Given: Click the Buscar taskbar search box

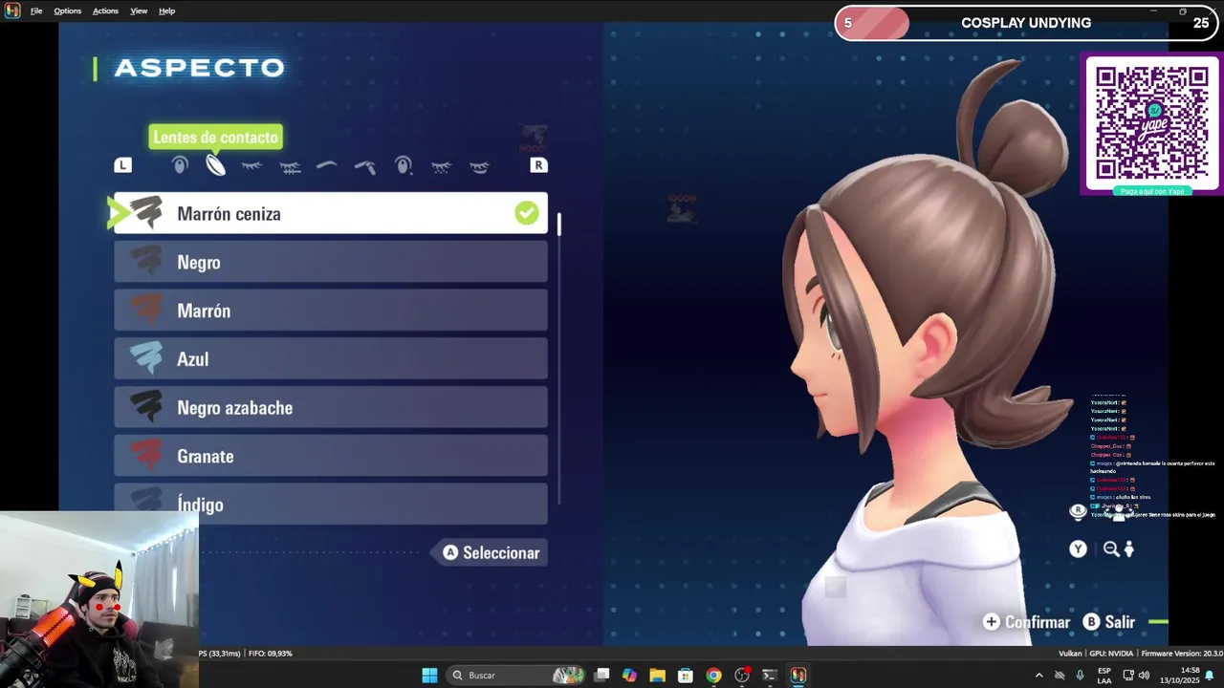Looking at the screenshot, I should point(516,676).
